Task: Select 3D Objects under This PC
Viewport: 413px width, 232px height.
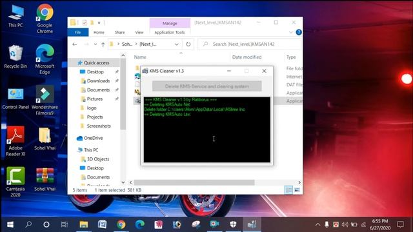Action: (98, 159)
